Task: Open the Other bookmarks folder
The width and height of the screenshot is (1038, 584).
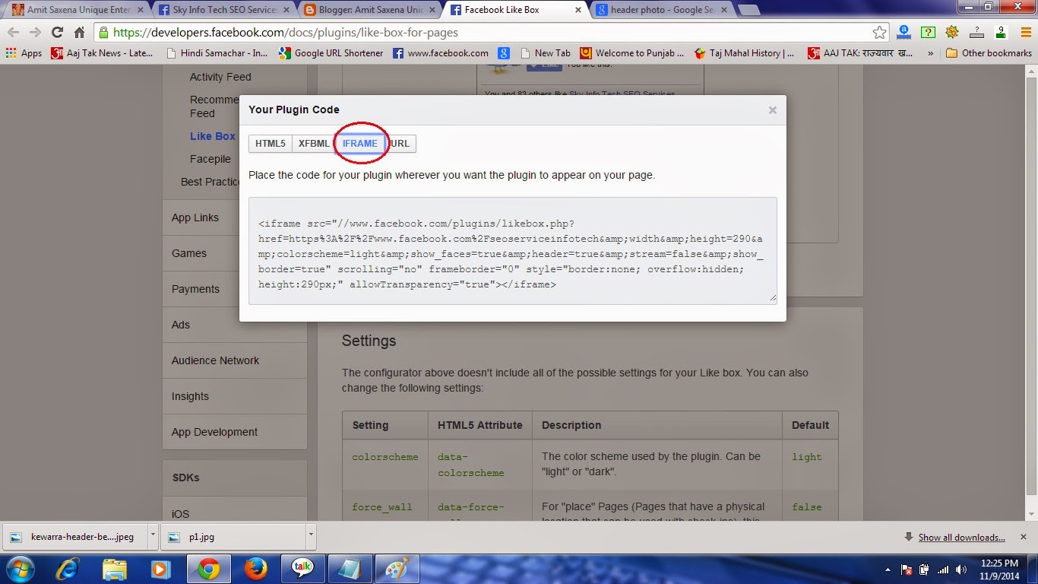Action: point(989,53)
